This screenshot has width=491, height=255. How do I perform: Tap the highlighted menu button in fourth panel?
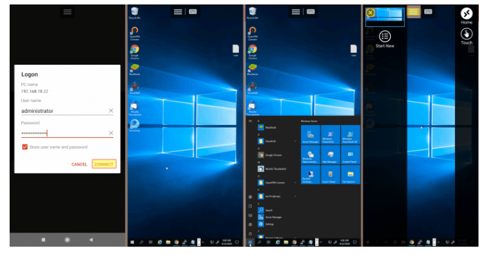click(413, 12)
